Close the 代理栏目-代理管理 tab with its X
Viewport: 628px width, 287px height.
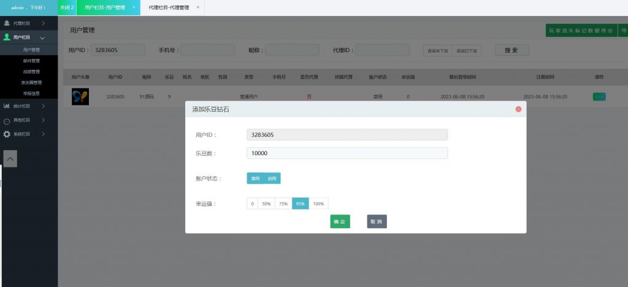click(197, 7)
